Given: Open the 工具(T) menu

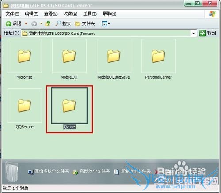Looking at the screenshot, I should pyautogui.click(x=90, y=14).
